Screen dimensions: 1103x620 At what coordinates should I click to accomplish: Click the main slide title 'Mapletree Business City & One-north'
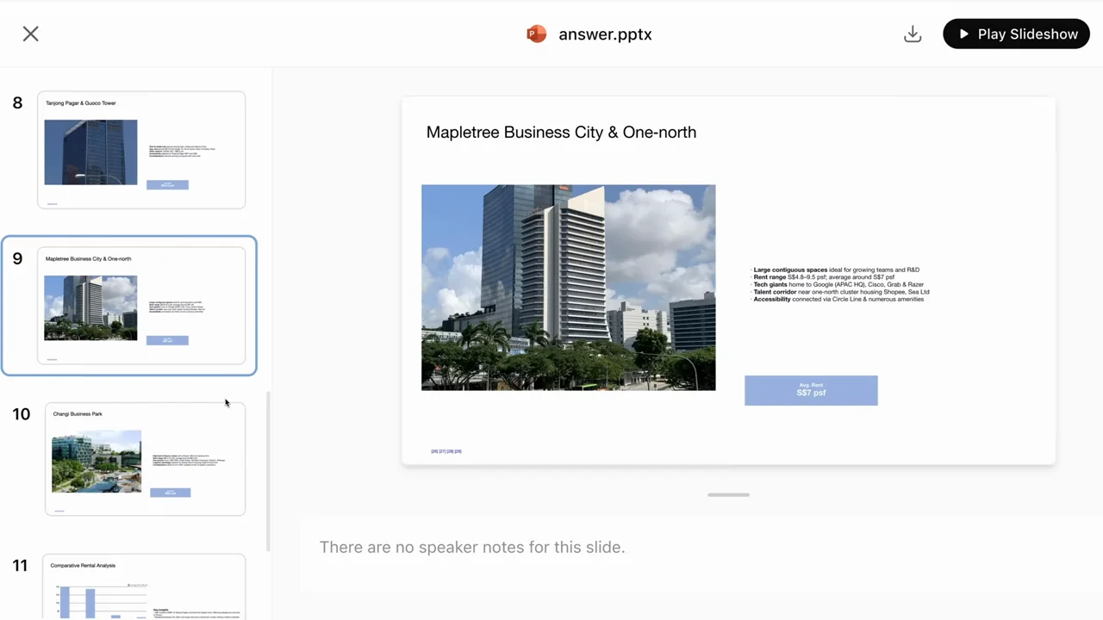pos(561,132)
